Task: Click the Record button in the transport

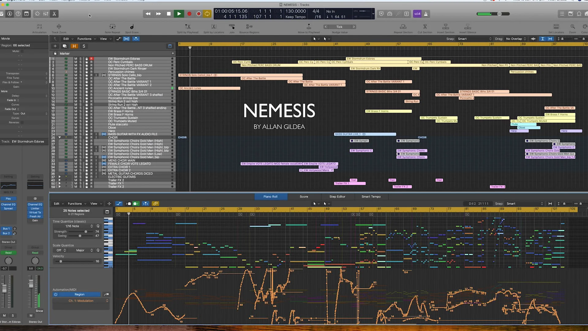Action: point(189,14)
